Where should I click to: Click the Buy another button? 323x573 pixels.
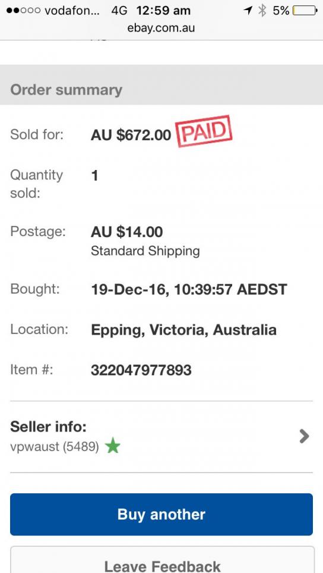coord(161,514)
